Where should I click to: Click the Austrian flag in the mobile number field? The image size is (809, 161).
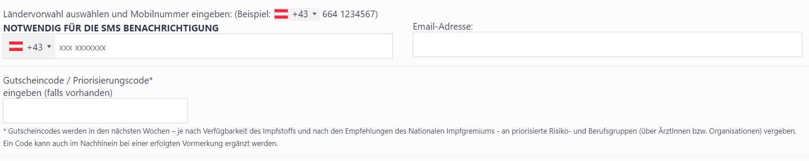[16, 46]
